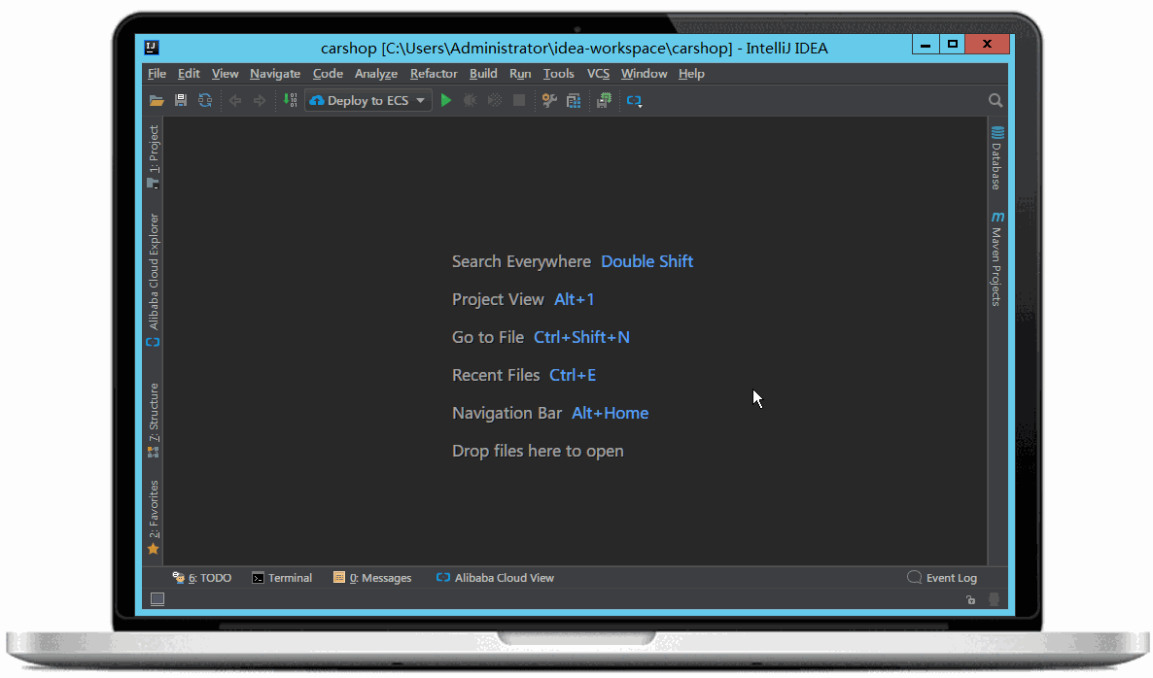The width and height of the screenshot is (1153, 678).
Task: Run with the green play icon
Action: coord(445,101)
